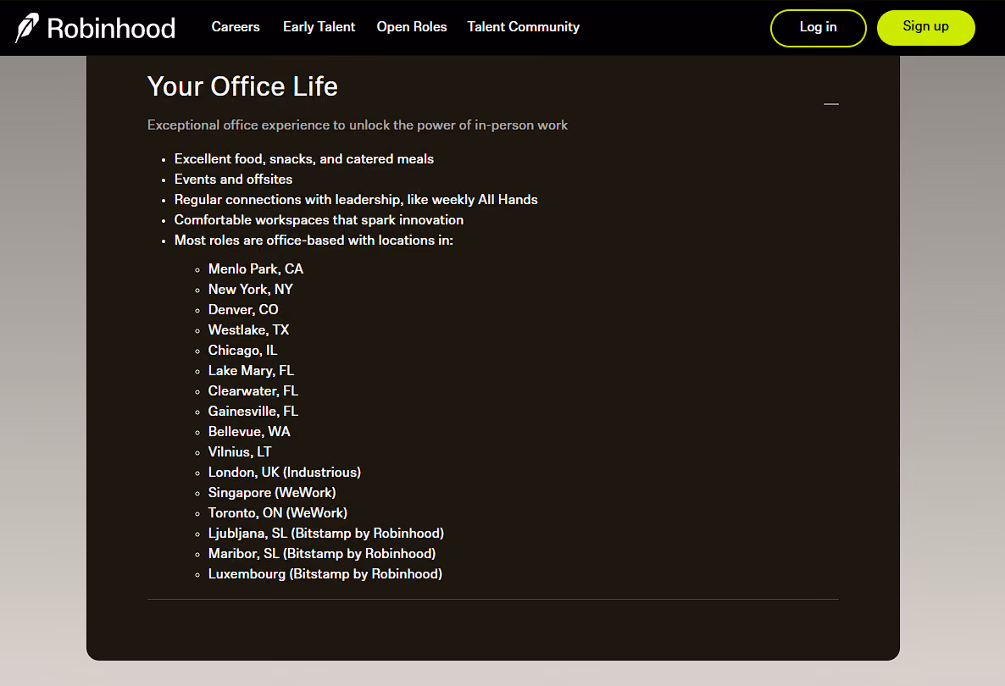Open the Careers menu item

click(x=236, y=27)
